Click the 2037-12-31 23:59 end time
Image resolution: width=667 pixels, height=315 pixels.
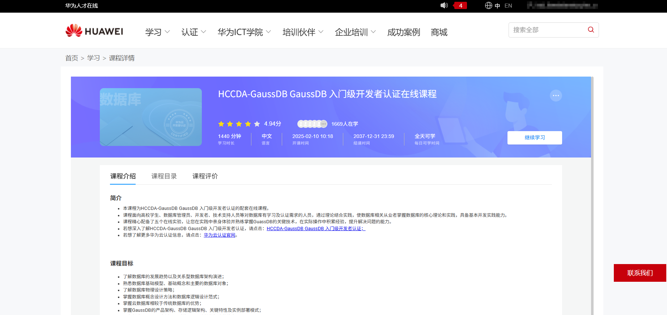coord(374,136)
